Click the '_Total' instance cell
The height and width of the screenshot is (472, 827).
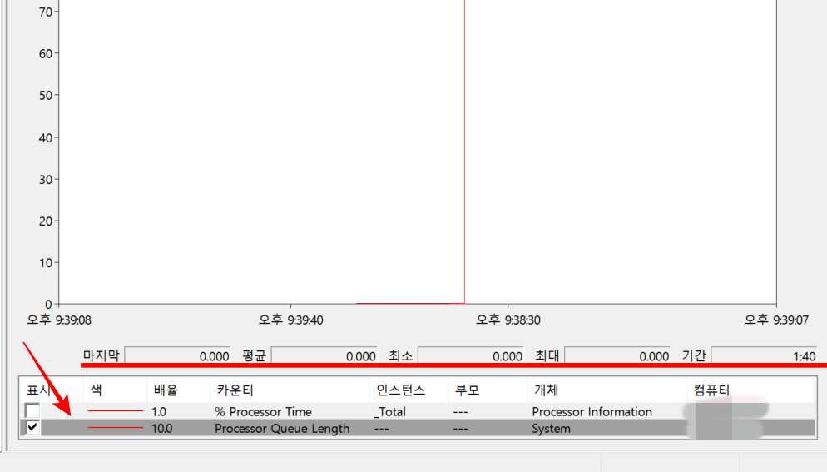point(389,412)
